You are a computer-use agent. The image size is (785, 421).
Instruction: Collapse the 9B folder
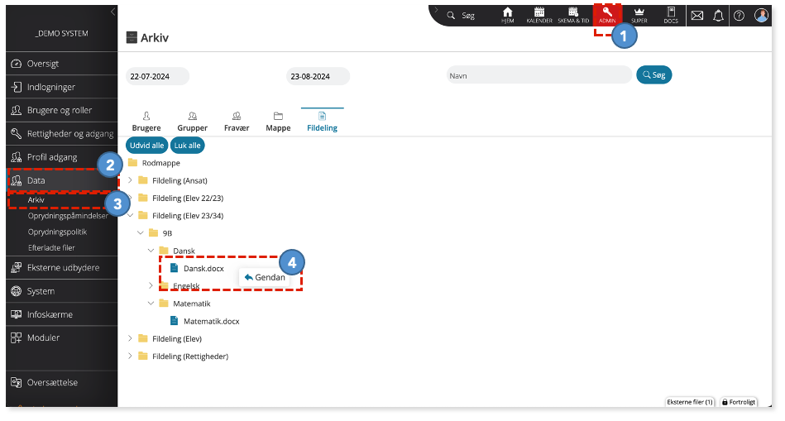pyautogui.click(x=141, y=232)
